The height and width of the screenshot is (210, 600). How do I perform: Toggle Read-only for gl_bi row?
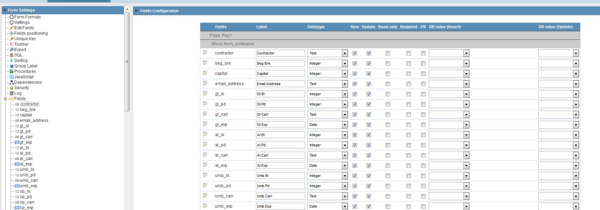click(x=388, y=94)
